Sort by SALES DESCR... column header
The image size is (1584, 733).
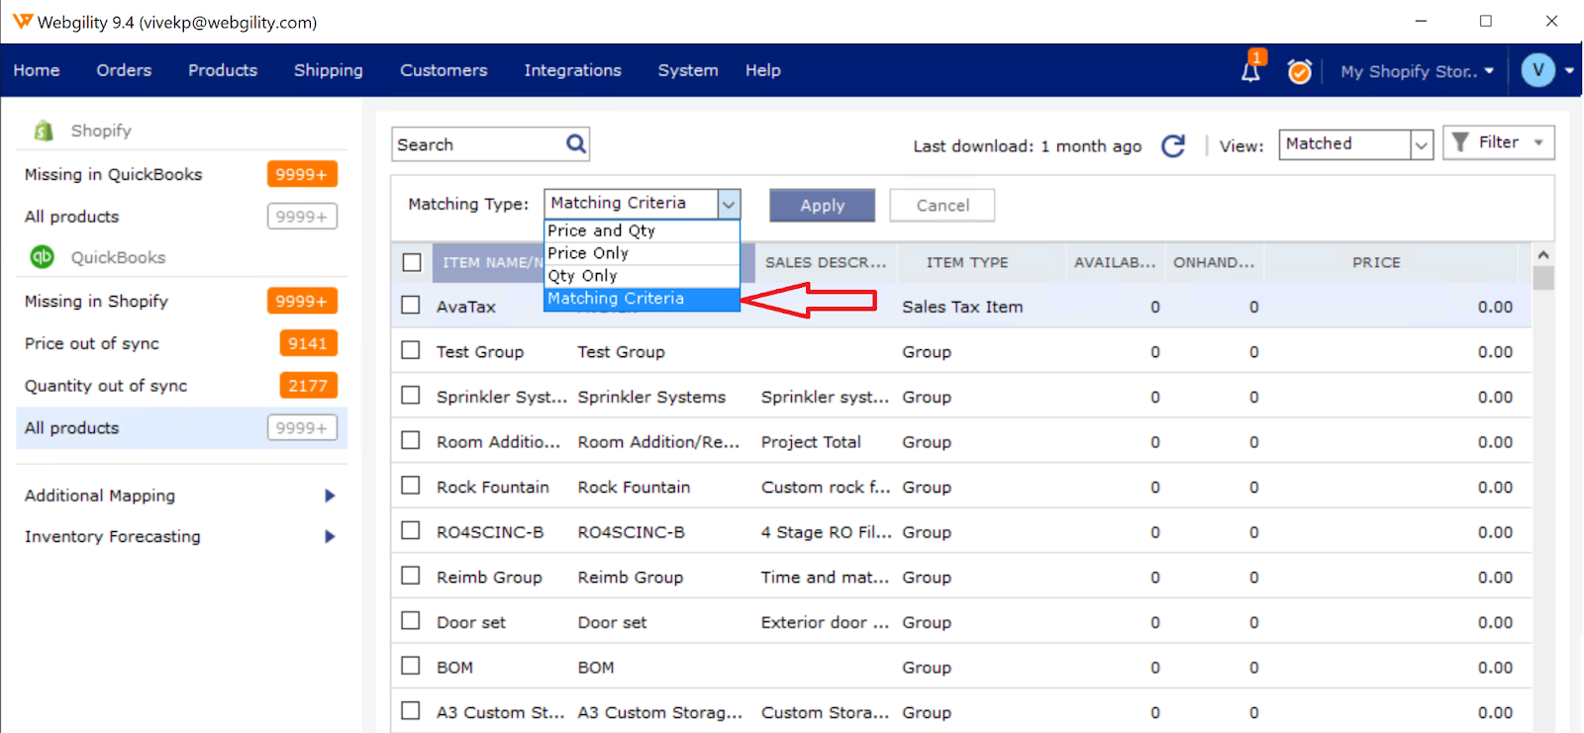(826, 262)
